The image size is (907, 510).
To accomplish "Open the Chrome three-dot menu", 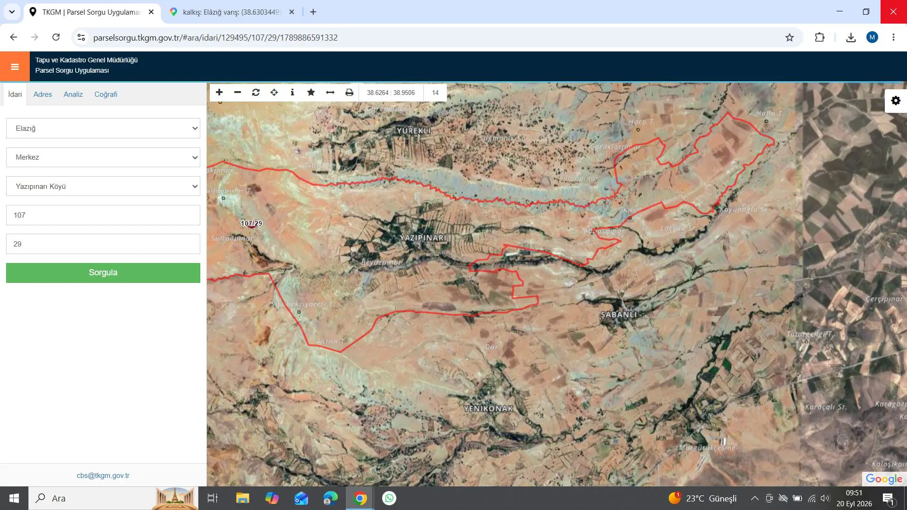I will tap(893, 37).
